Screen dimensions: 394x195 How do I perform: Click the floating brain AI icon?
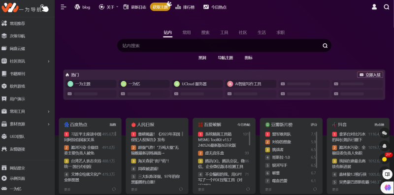[387, 187]
